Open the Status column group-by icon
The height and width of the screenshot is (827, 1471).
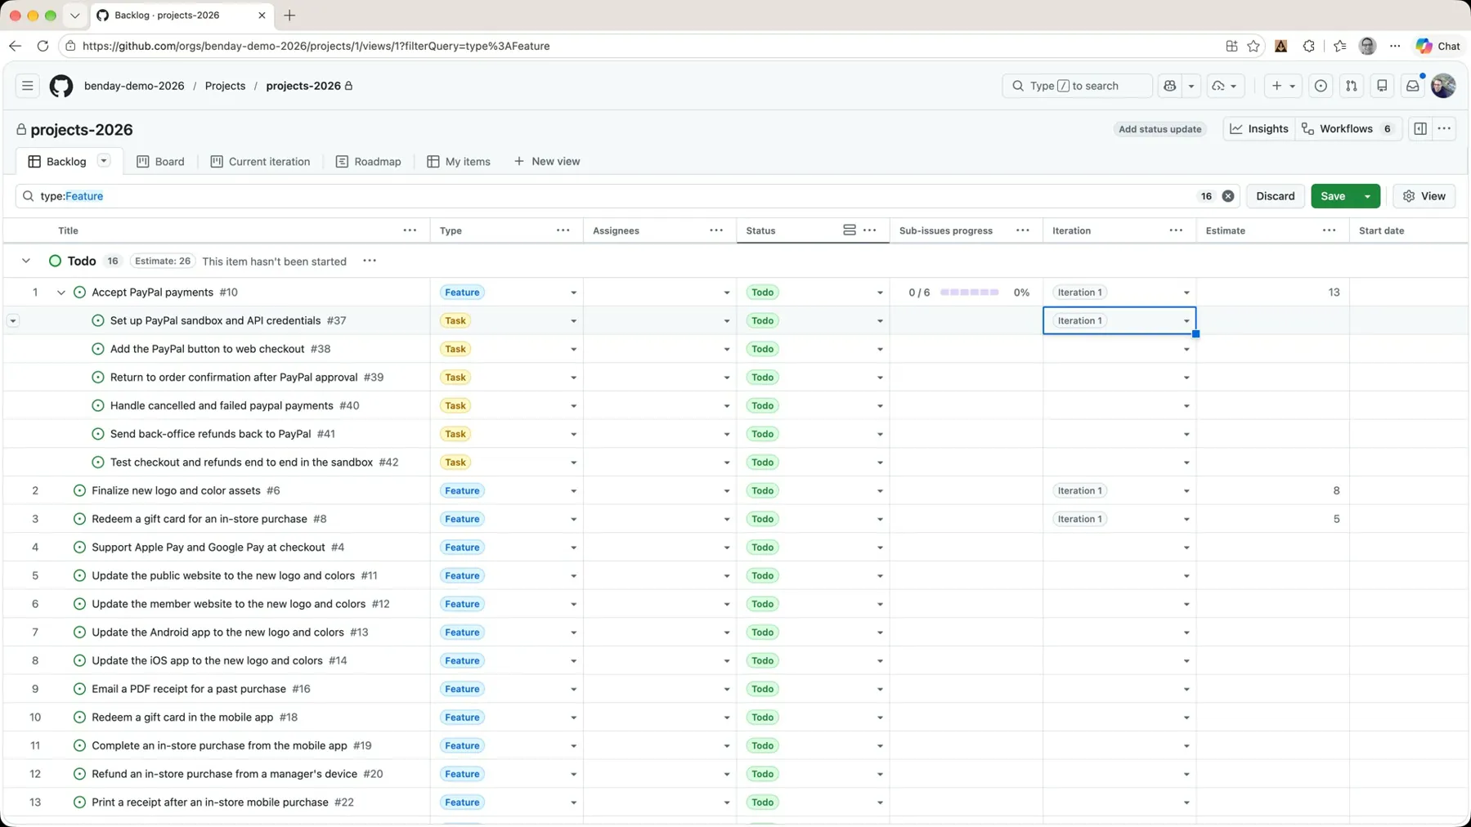click(850, 230)
